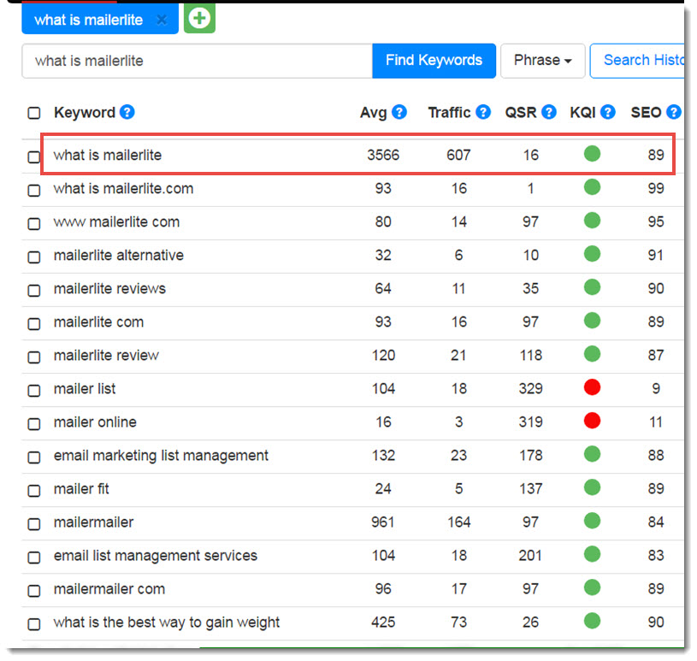Open help icon next to Avg header
Screen dimensions: 697x661
(399, 112)
